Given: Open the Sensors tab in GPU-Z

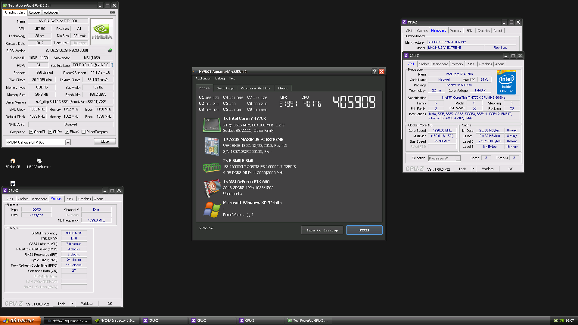Looking at the screenshot, I should click(35, 13).
